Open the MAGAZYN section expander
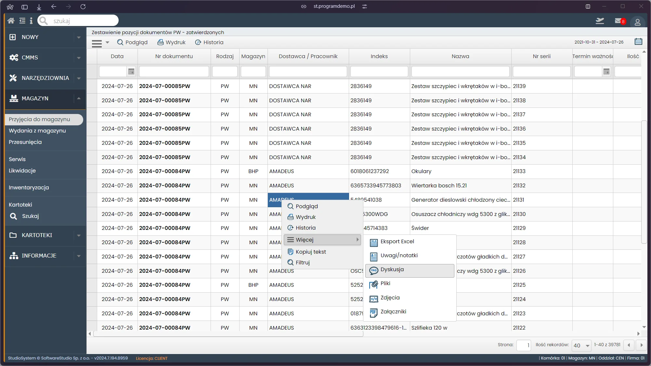Viewport: 651px width, 366px height. click(x=79, y=98)
